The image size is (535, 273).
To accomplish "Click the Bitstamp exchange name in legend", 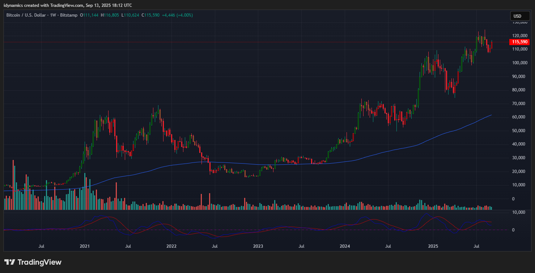I will pyautogui.click(x=69, y=15).
